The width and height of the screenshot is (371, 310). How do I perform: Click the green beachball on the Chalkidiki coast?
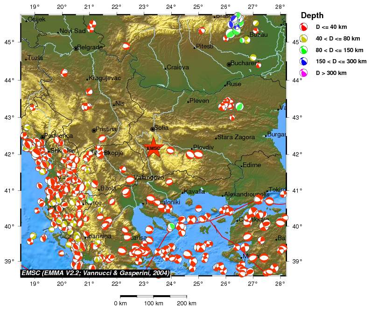coord(171,226)
